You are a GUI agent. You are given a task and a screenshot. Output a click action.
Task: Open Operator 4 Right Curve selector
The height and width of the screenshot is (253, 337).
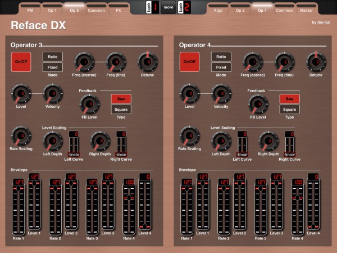click(x=289, y=144)
